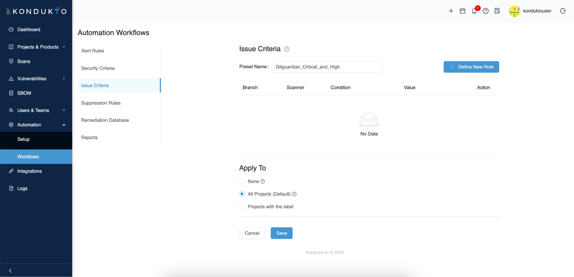This screenshot has height=277, width=574.
Task: Click the Define New Rule button
Action: [x=471, y=67]
